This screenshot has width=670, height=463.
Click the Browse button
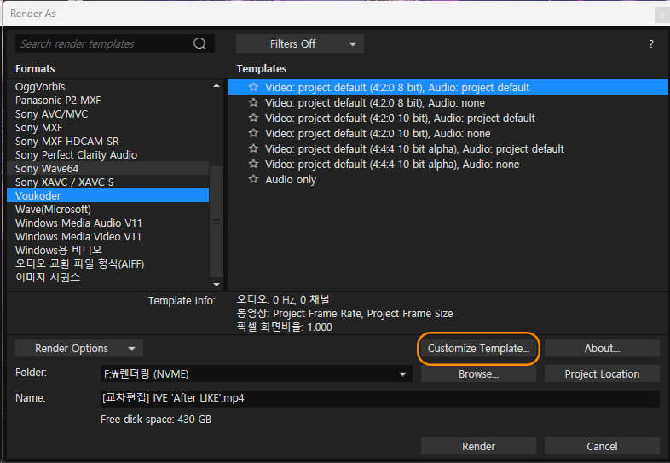(x=478, y=374)
